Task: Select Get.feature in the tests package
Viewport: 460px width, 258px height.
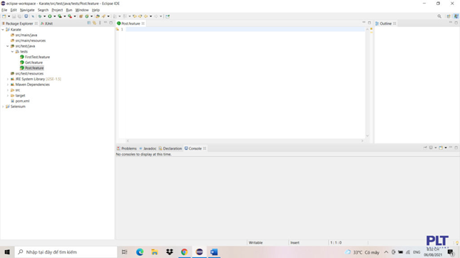Action: 34,63
